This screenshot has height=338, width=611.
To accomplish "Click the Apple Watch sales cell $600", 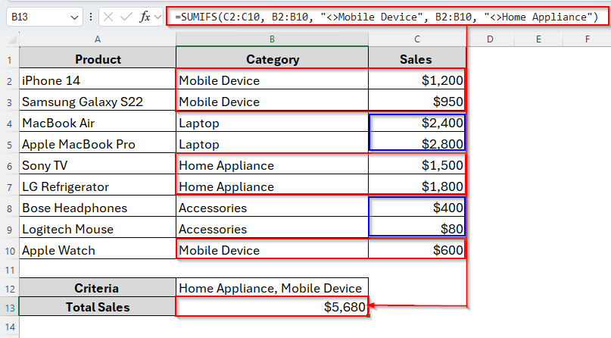I will 416,250.
